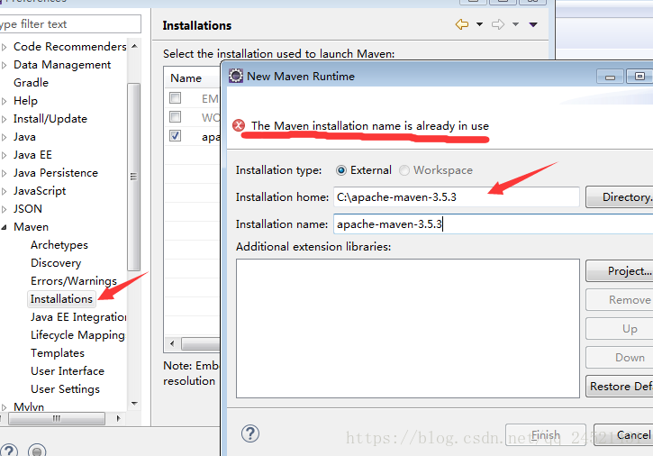Image resolution: width=653 pixels, height=456 pixels.
Task: Toggle the EM installation checkbox
Action: click(x=176, y=98)
